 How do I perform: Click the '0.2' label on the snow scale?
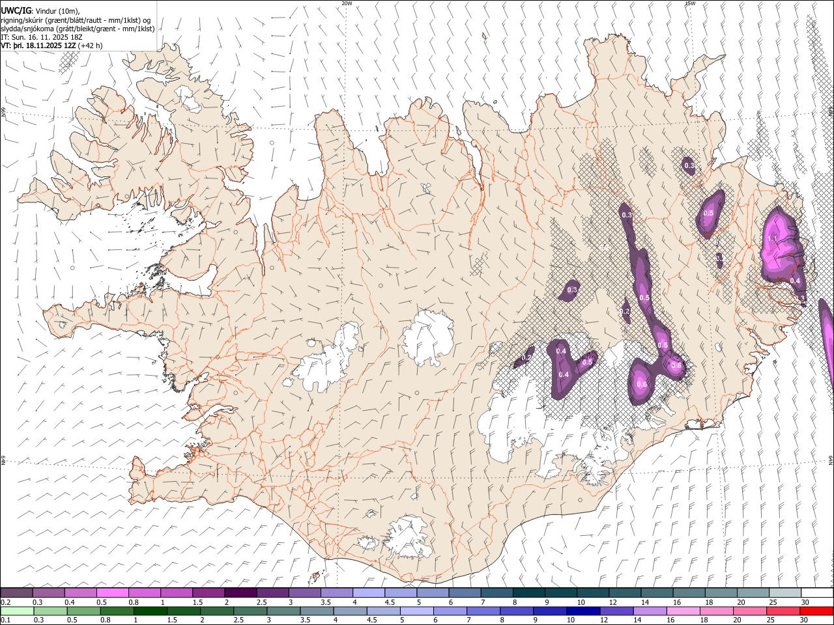[x=5, y=602]
